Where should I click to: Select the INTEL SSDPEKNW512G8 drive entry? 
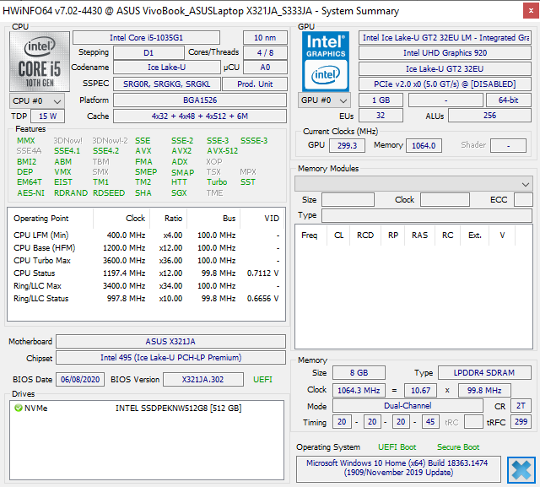(178, 408)
